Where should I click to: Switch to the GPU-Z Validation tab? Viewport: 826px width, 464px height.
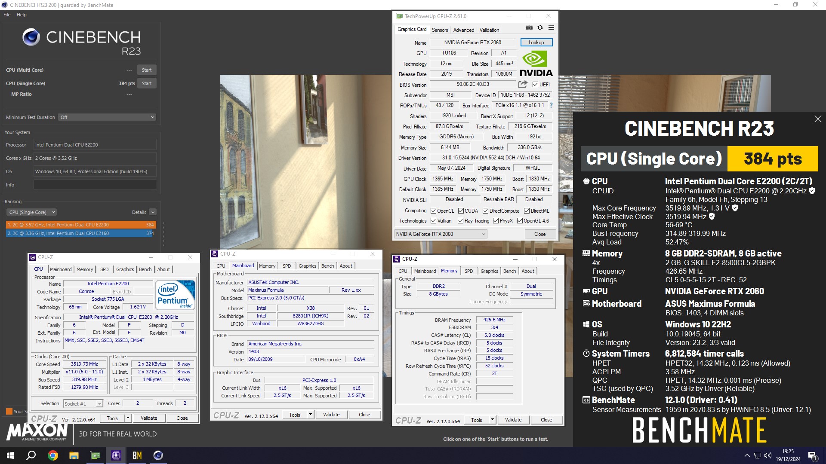pos(489,30)
